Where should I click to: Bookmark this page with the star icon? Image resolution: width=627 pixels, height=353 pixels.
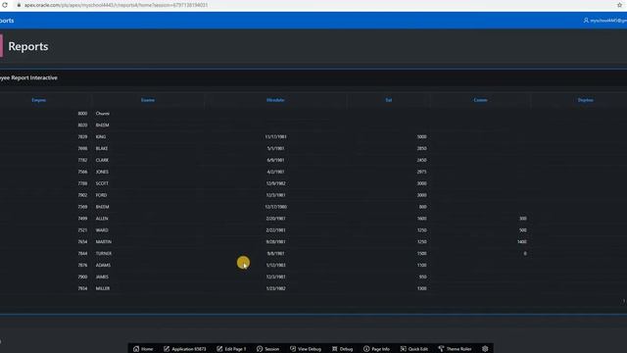point(620,5)
